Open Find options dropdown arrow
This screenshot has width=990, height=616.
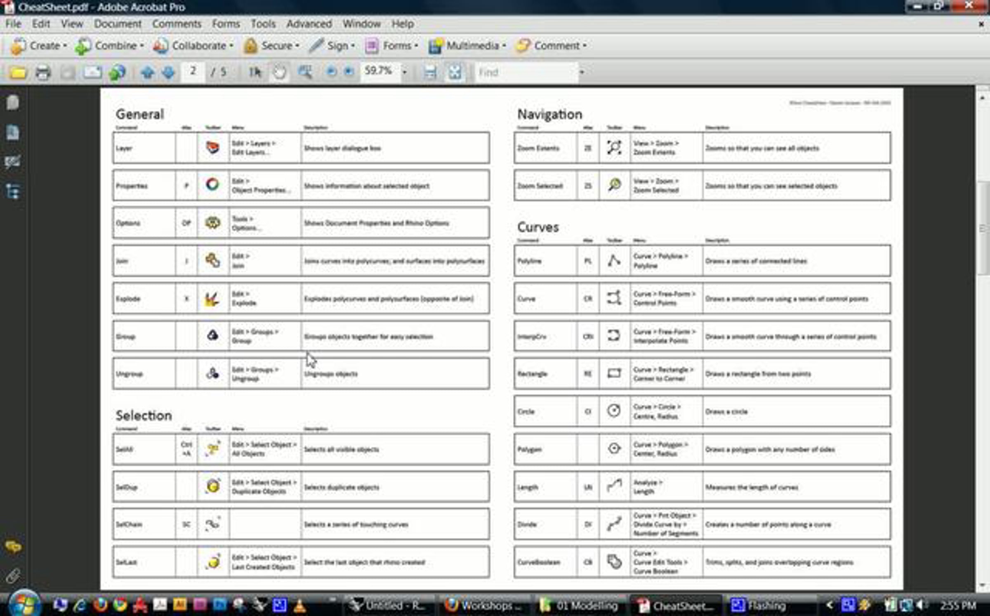click(x=582, y=72)
